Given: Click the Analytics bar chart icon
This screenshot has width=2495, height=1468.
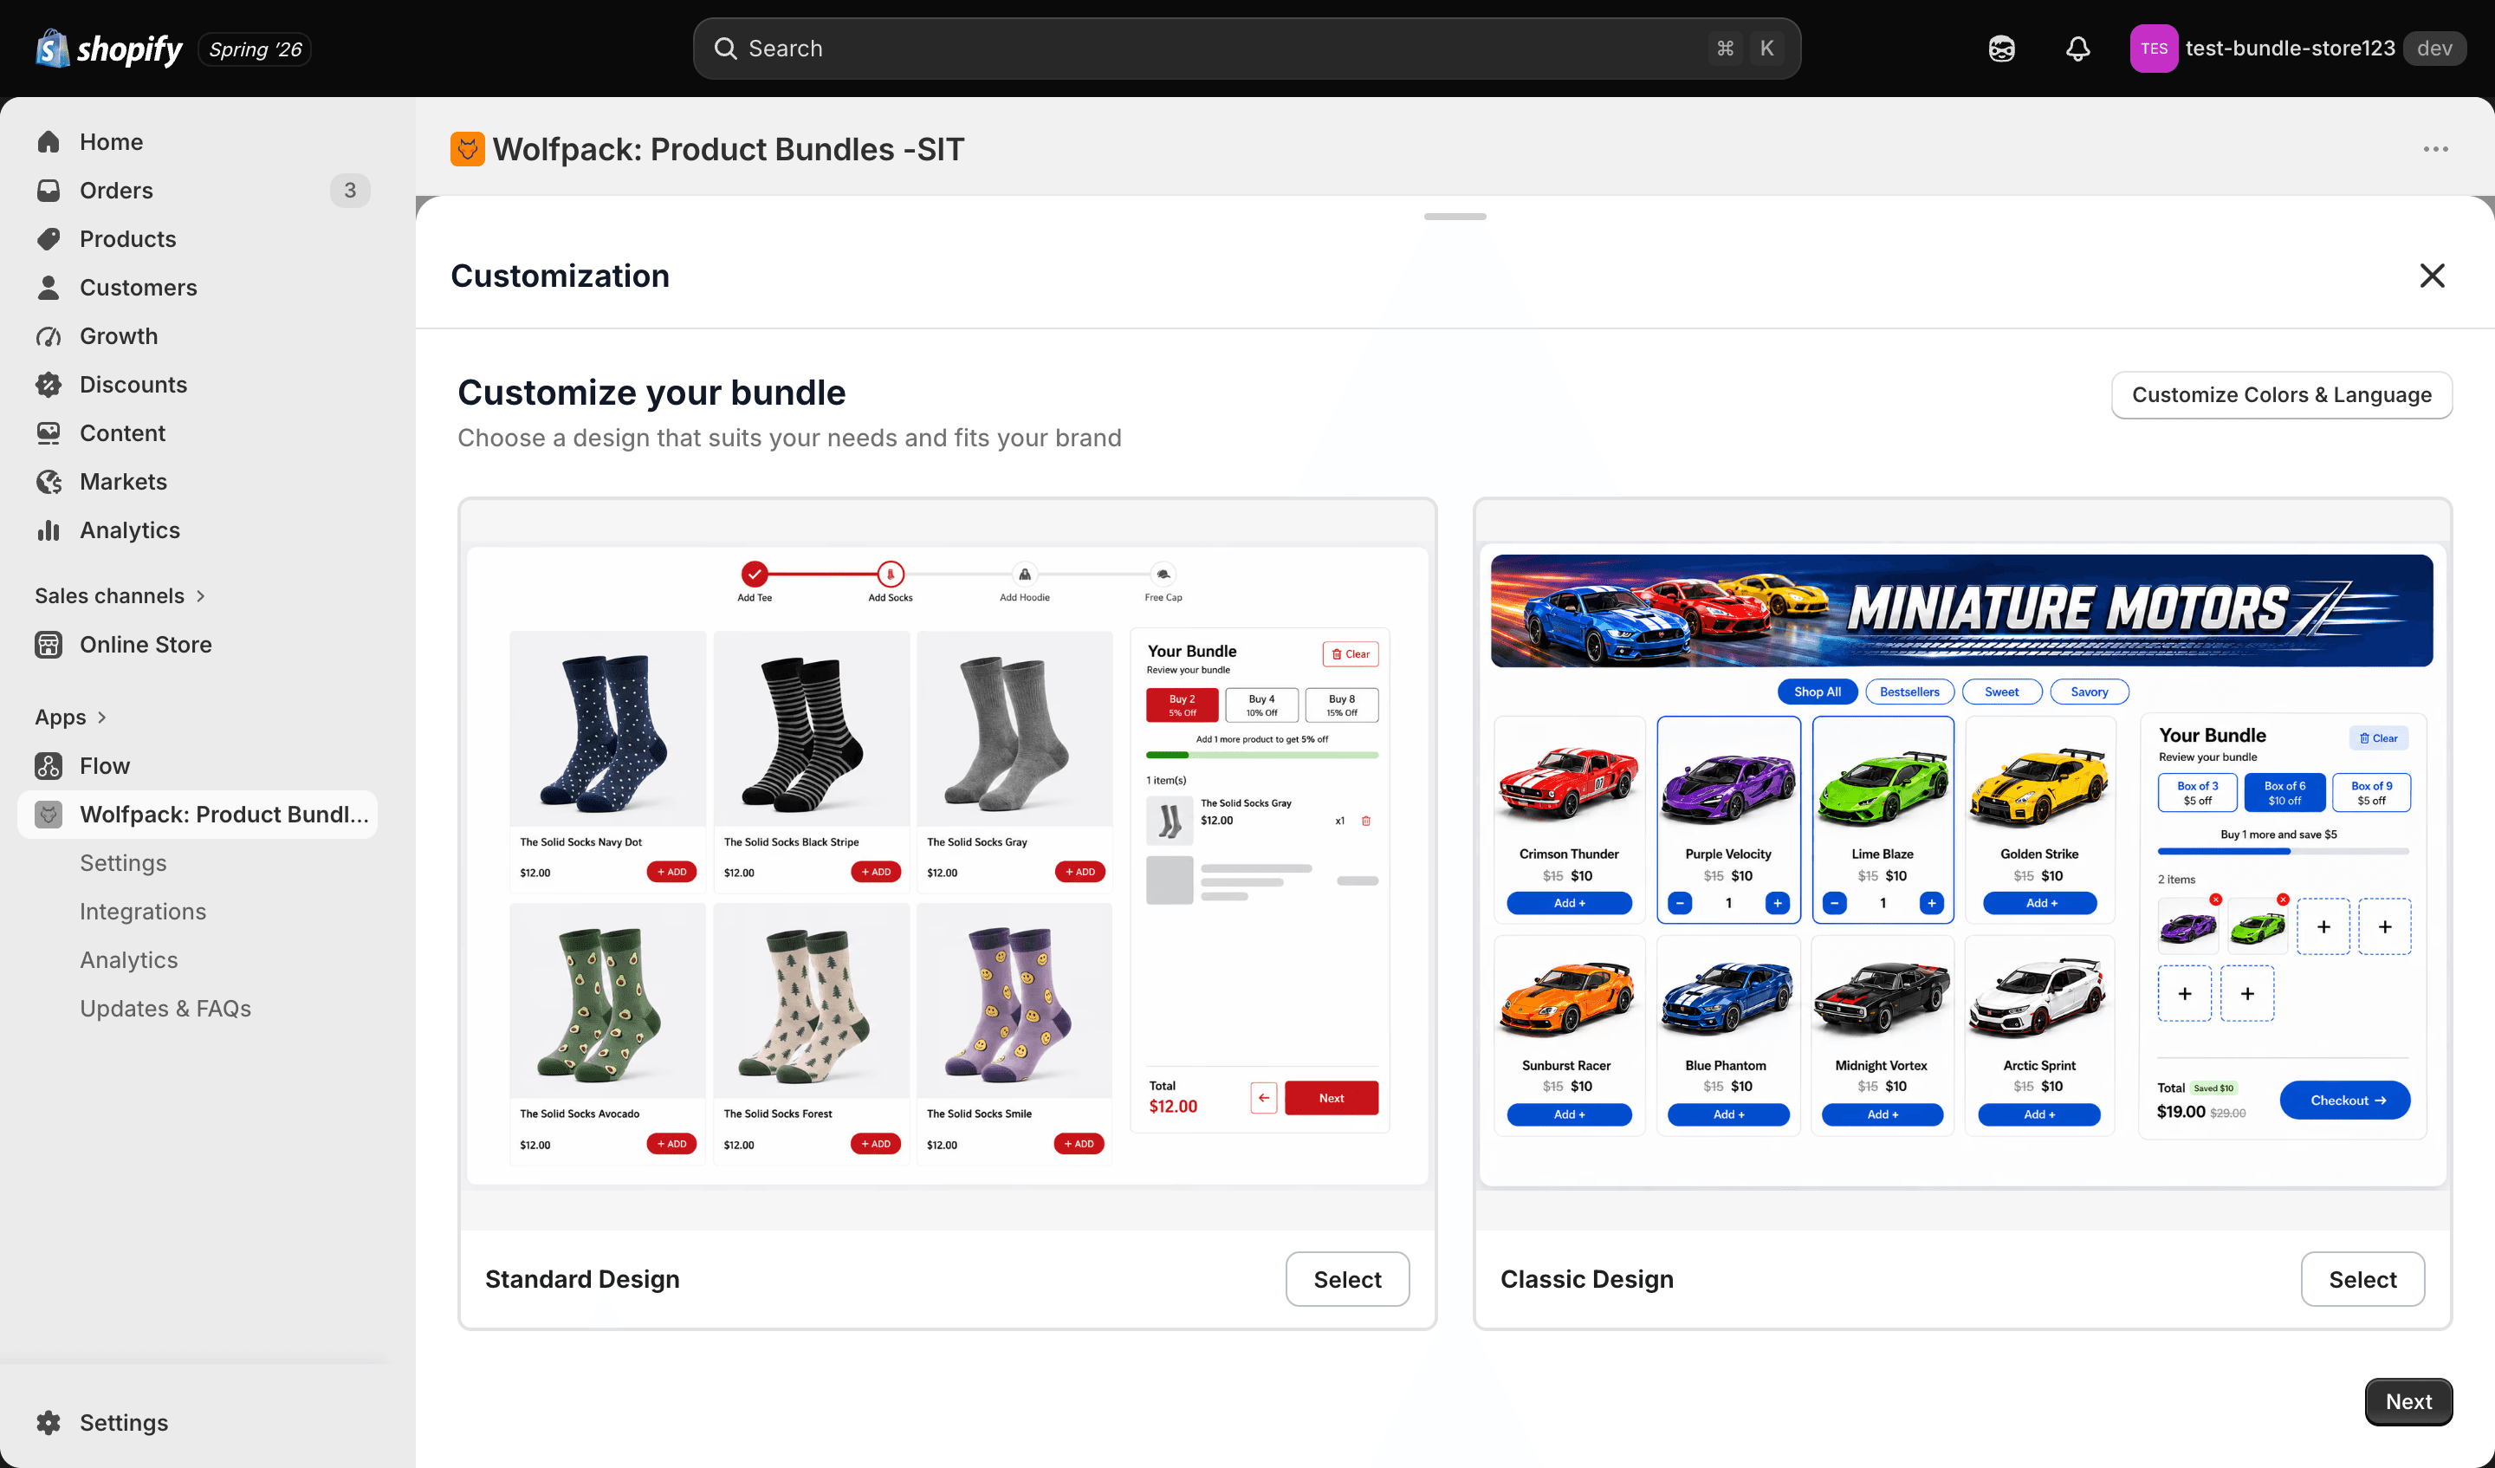Looking at the screenshot, I should [49, 530].
